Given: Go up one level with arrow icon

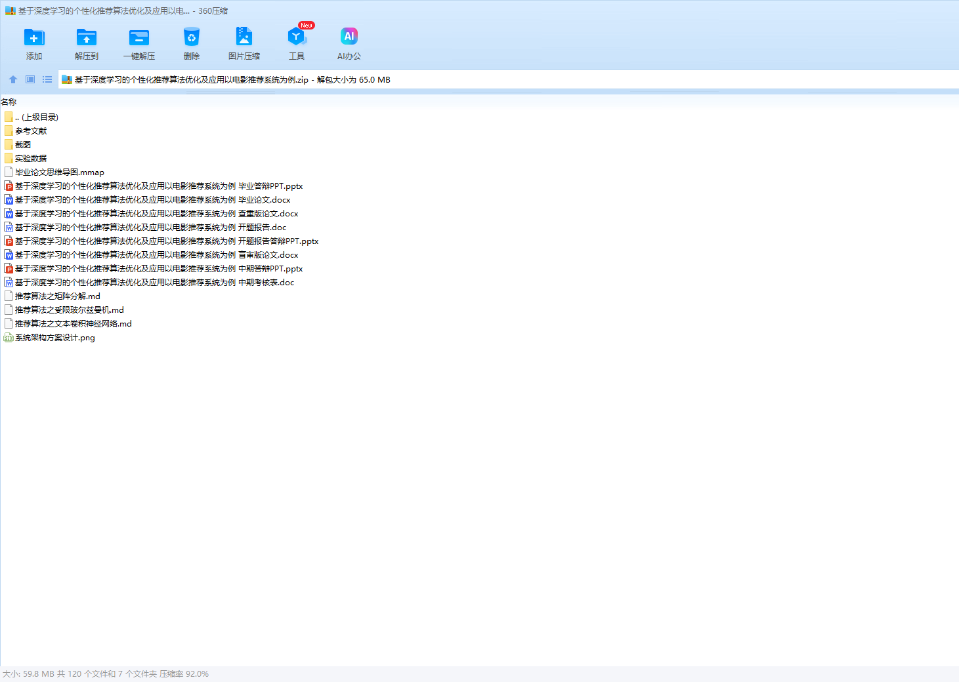Looking at the screenshot, I should [13, 79].
